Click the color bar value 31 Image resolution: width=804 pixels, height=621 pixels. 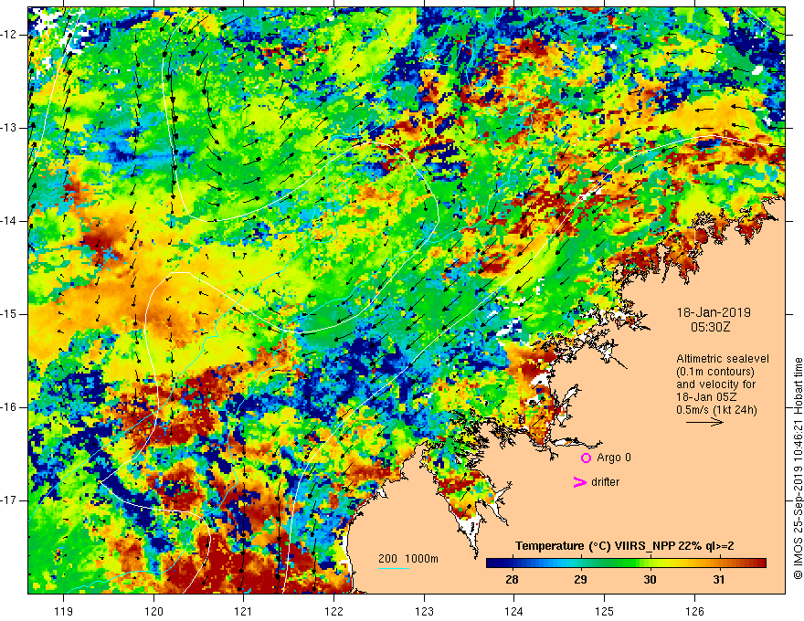pos(719,580)
